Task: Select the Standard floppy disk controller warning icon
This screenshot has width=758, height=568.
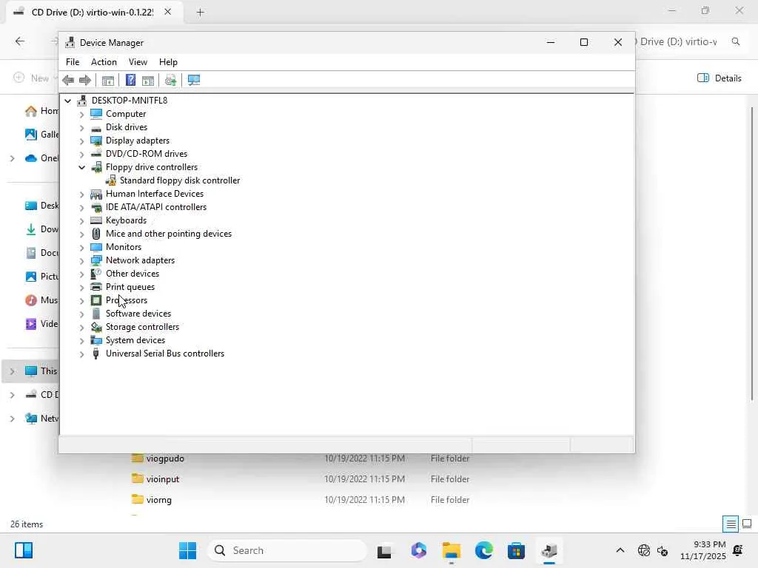Action: pyautogui.click(x=111, y=180)
